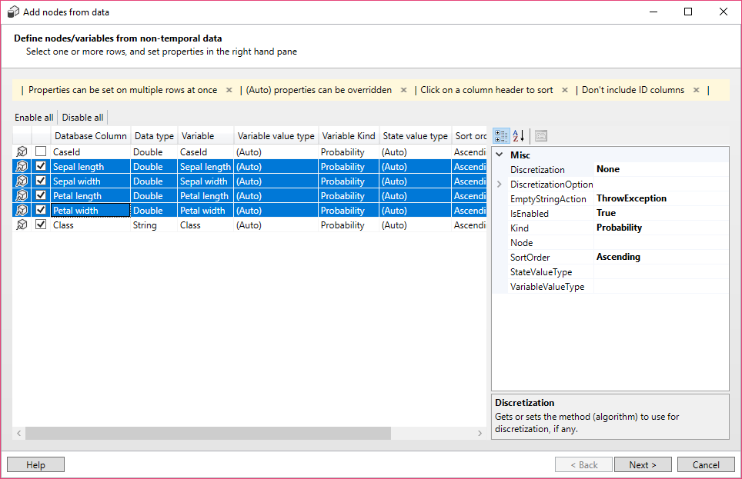Select the property pages icon

click(540, 135)
